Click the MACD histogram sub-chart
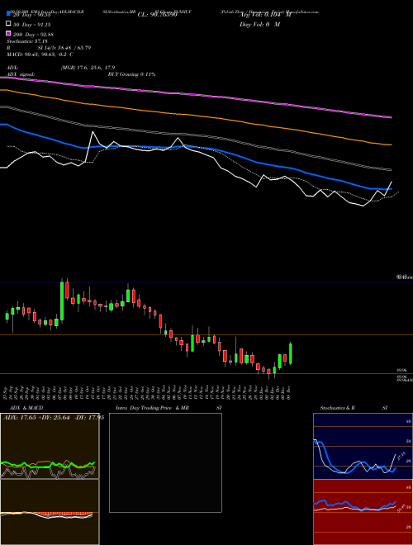413x545 pixels. click(x=50, y=512)
